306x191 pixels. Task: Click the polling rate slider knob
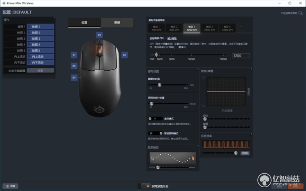click(x=236, y=153)
